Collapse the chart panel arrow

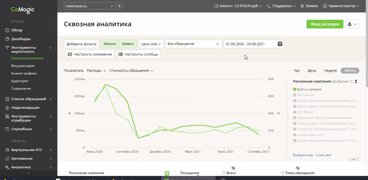coord(354,159)
